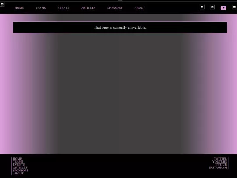237x178 pixels.
Task: Go to HOME in top navigation
Action: (19, 8)
